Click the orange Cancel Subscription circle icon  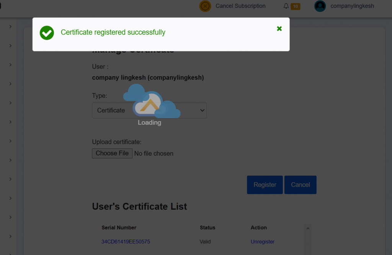(205, 6)
